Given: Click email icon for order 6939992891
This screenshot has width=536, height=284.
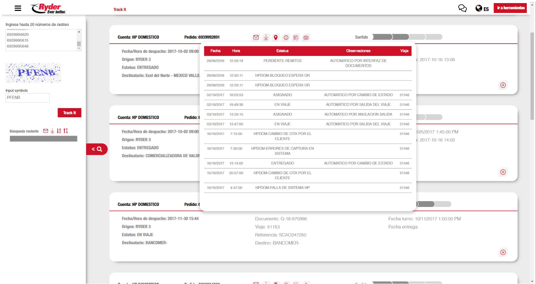Looking at the screenshot, I should (256, 38).
